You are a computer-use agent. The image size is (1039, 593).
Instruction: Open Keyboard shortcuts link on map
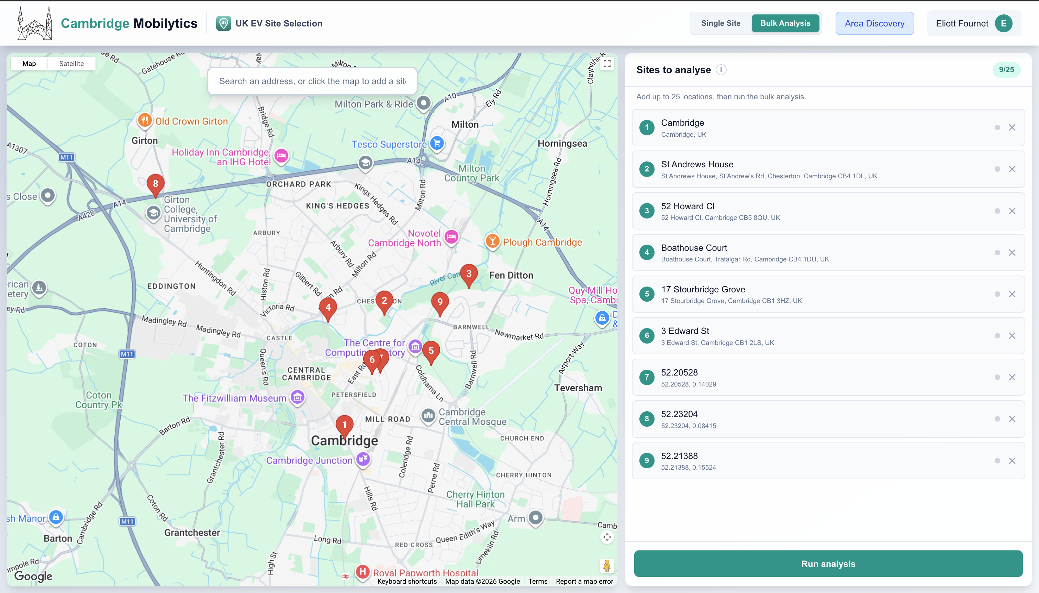click(x=407, y=581)
